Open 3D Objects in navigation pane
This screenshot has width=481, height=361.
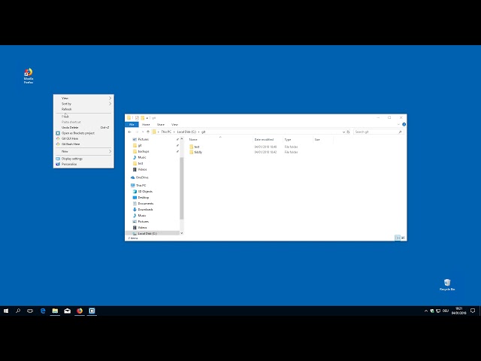pyautogui.click(x=143, y=191)
